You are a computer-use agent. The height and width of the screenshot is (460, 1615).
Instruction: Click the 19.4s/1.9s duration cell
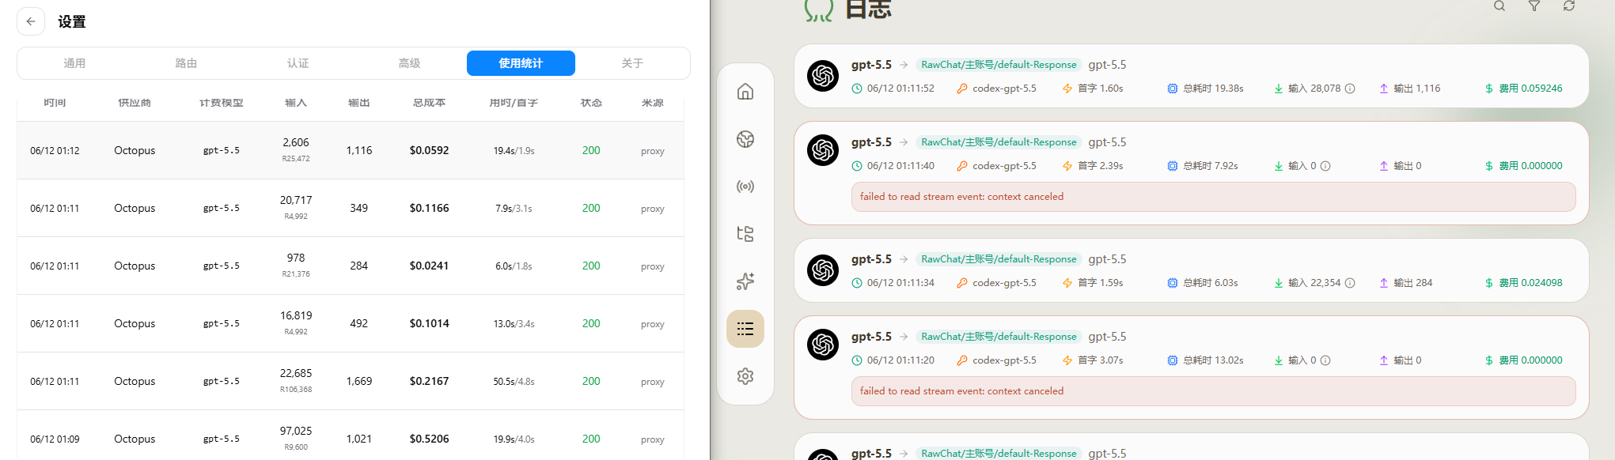(514, 150)
